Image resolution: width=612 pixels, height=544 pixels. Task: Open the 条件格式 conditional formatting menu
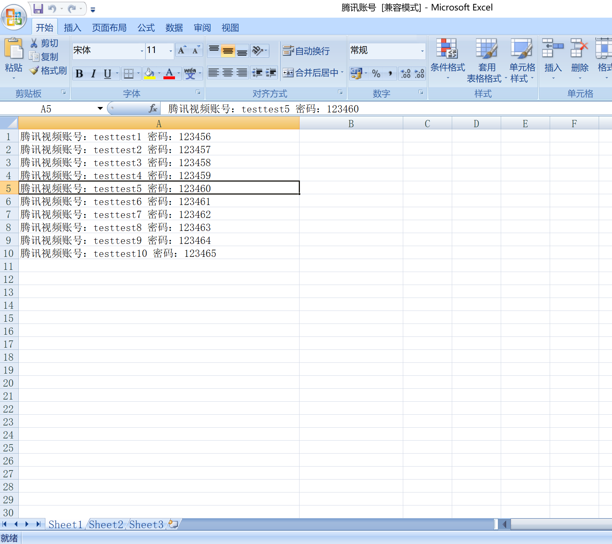pyautogui.click(x=447, y=60)
